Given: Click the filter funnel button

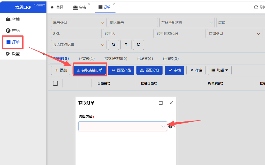Looking at the screenshot, I should 126,45.
